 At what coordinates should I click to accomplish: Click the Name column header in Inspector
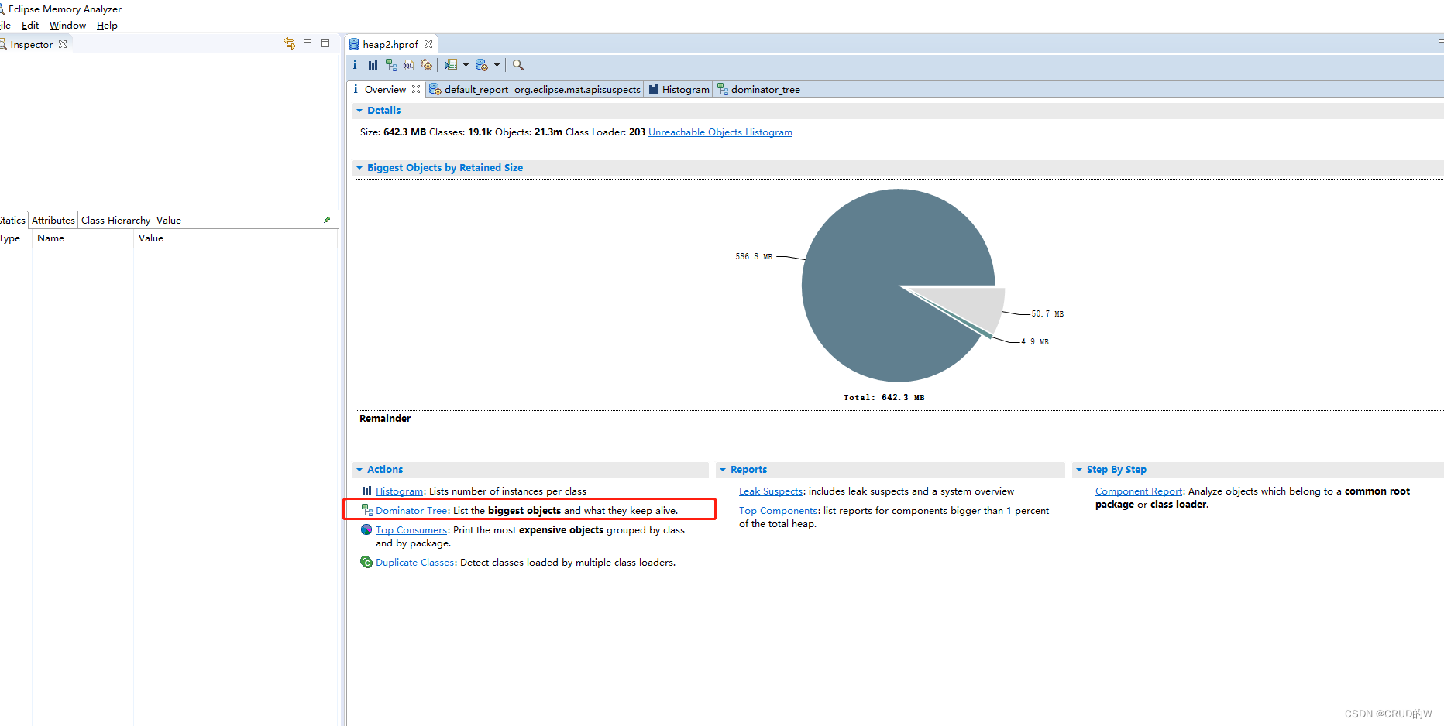point(51,238)
